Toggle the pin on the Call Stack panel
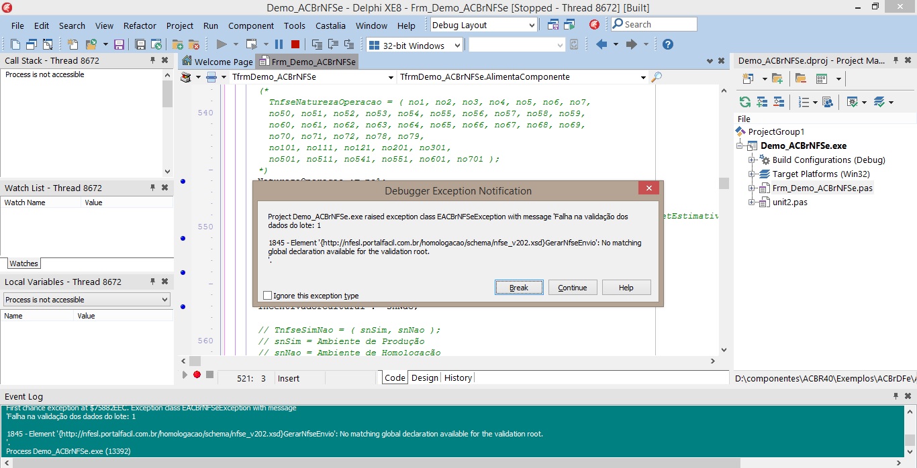This screenshot has width=917, height=468. (152, 60)
